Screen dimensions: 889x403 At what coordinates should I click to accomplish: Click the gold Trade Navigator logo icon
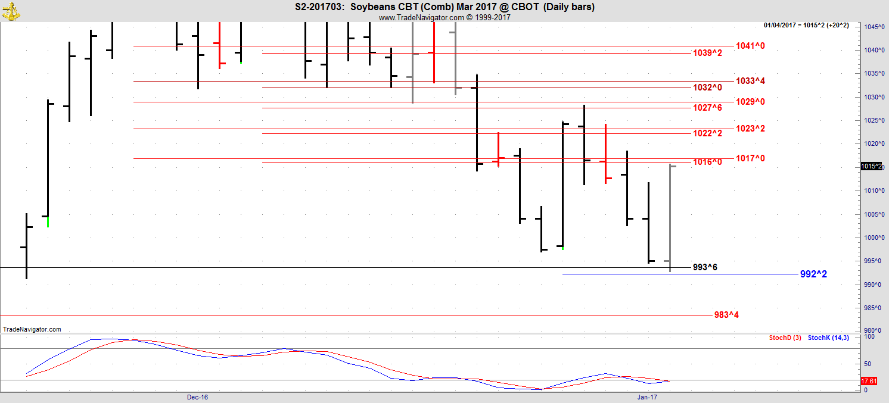pos(10,10)
